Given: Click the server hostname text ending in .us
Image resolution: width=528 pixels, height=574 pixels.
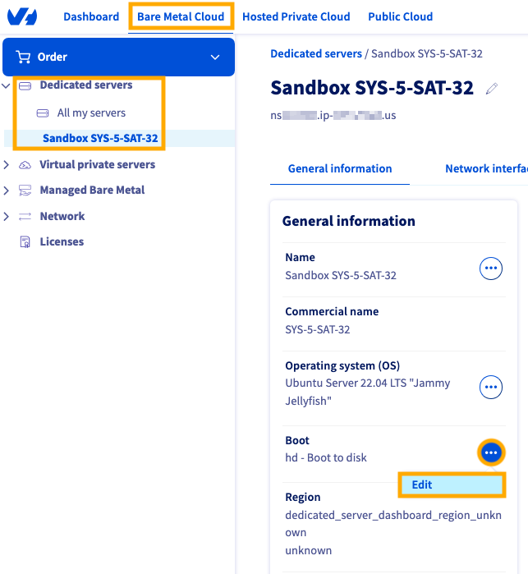Looking at the screenshot, I should point(333,116).
